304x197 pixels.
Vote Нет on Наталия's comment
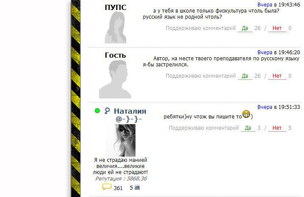point(277,128)
